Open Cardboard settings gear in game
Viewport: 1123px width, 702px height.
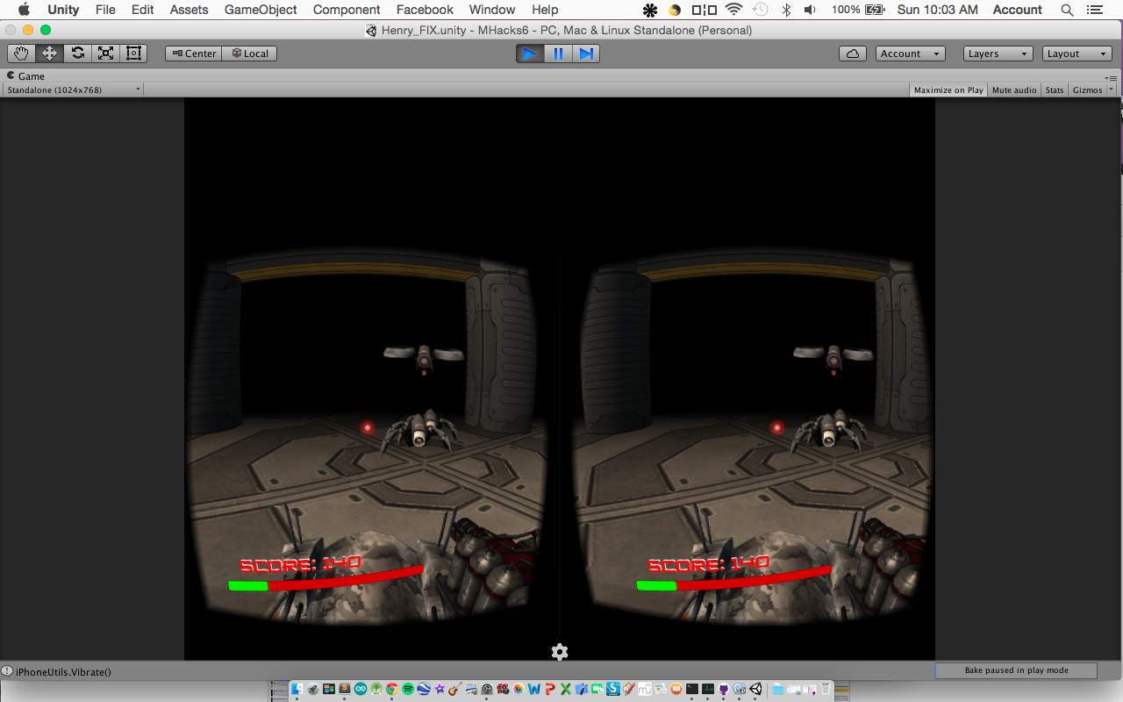coord(560,652)
